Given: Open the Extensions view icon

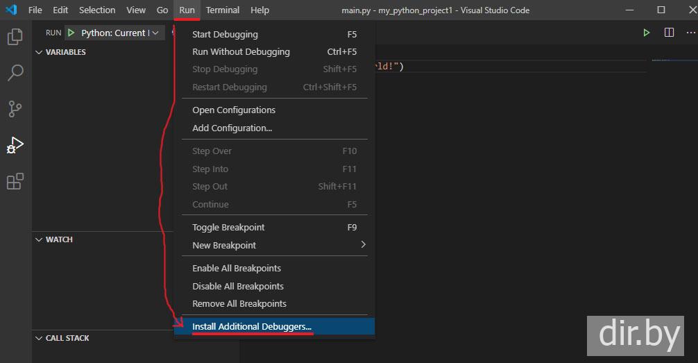Looking at the screenshot, I should point(15,181).
